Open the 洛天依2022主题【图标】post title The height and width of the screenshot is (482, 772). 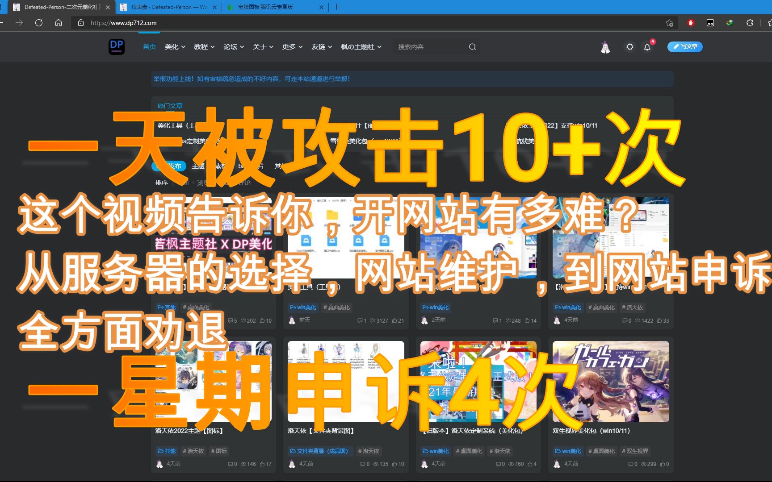tap(189, 431)
